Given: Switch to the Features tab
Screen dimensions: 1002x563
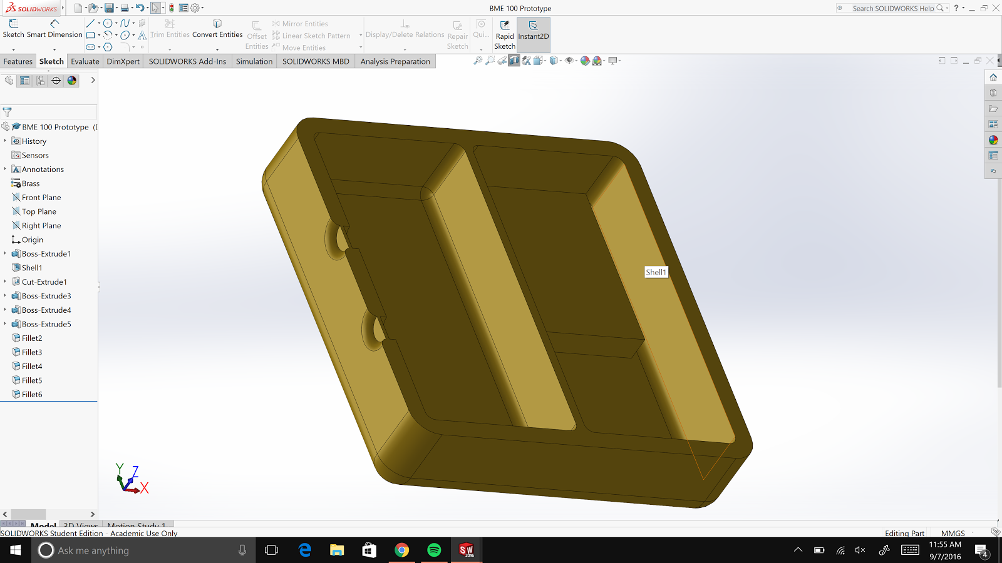Looking at the screenshot, I should 18,61.
